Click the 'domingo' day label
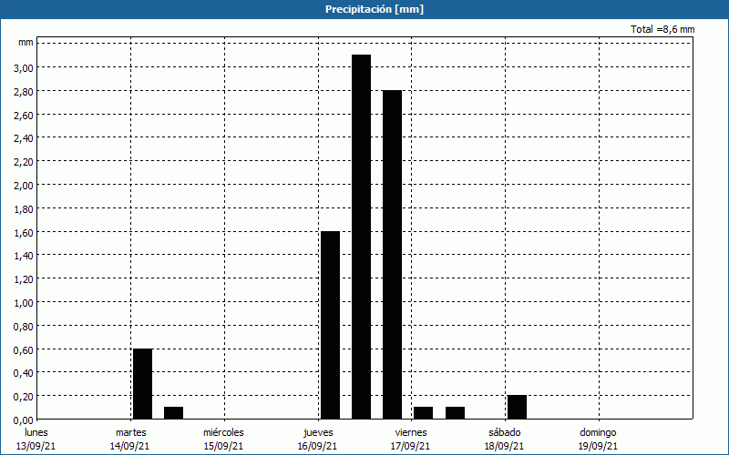Viewport: 729px width, 455px height. [598, 432]
